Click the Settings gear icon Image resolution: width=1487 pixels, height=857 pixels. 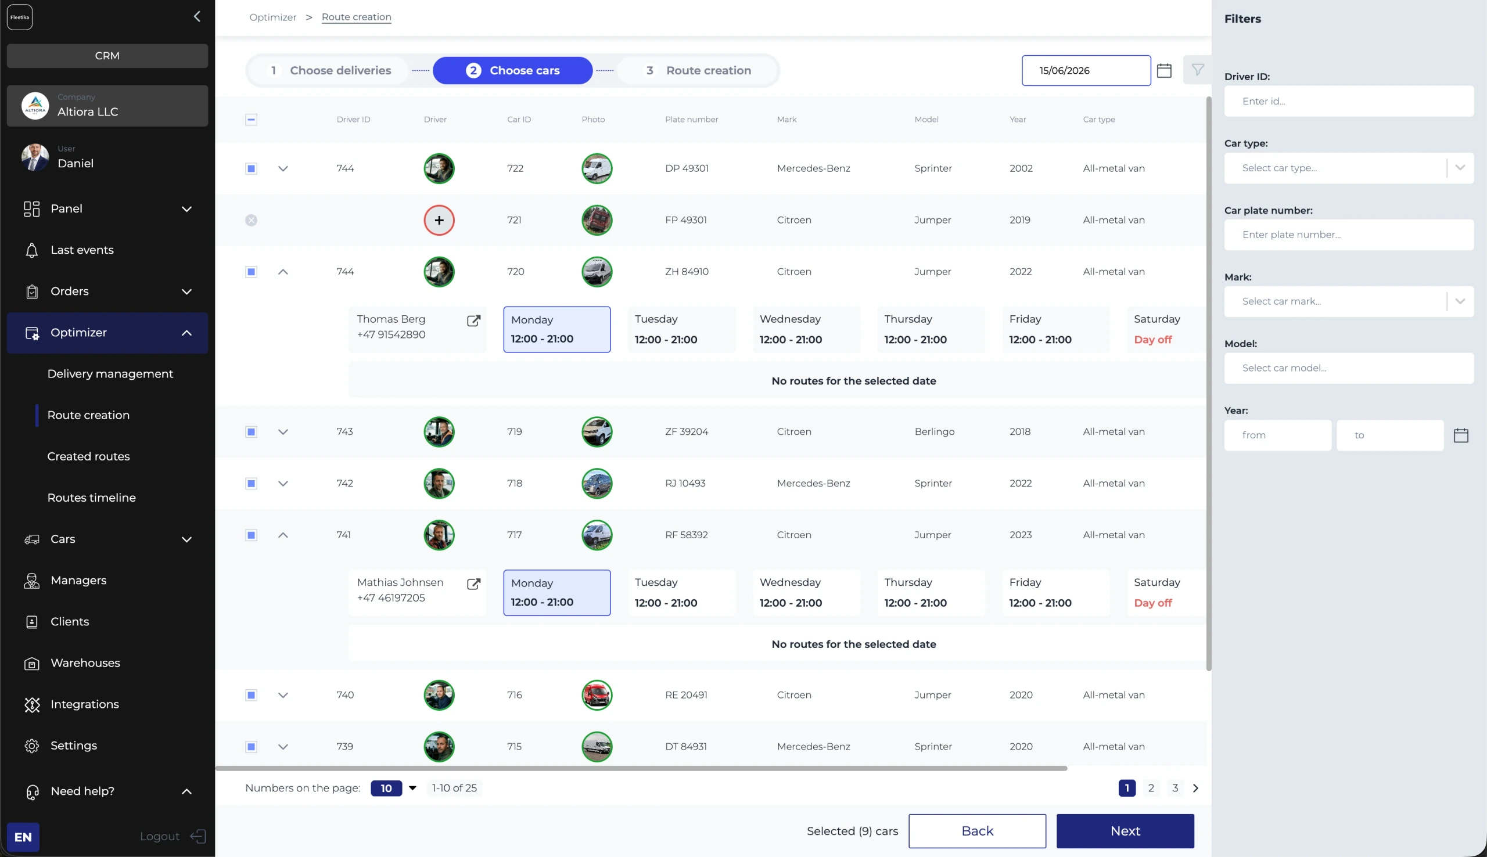(x=32, y=746)
